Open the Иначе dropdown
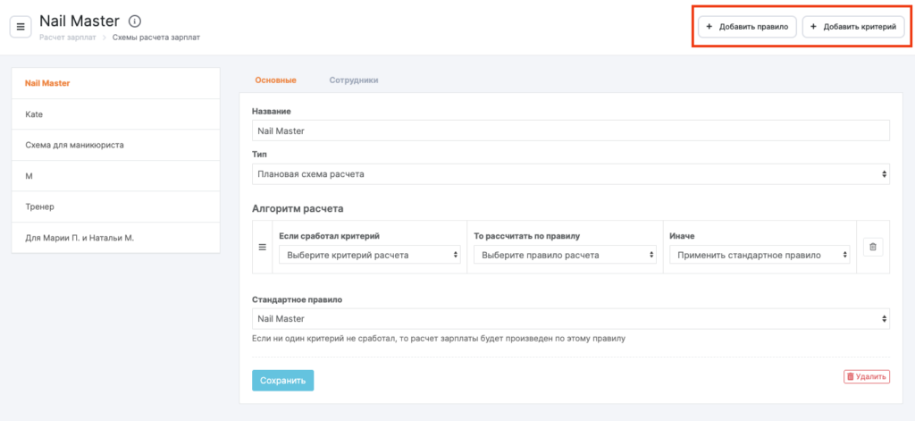 [760, 255]
